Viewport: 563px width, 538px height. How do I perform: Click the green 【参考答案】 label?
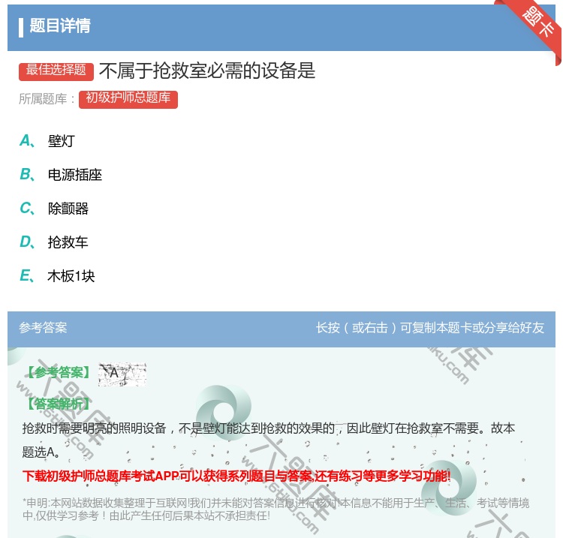(59, 372)
